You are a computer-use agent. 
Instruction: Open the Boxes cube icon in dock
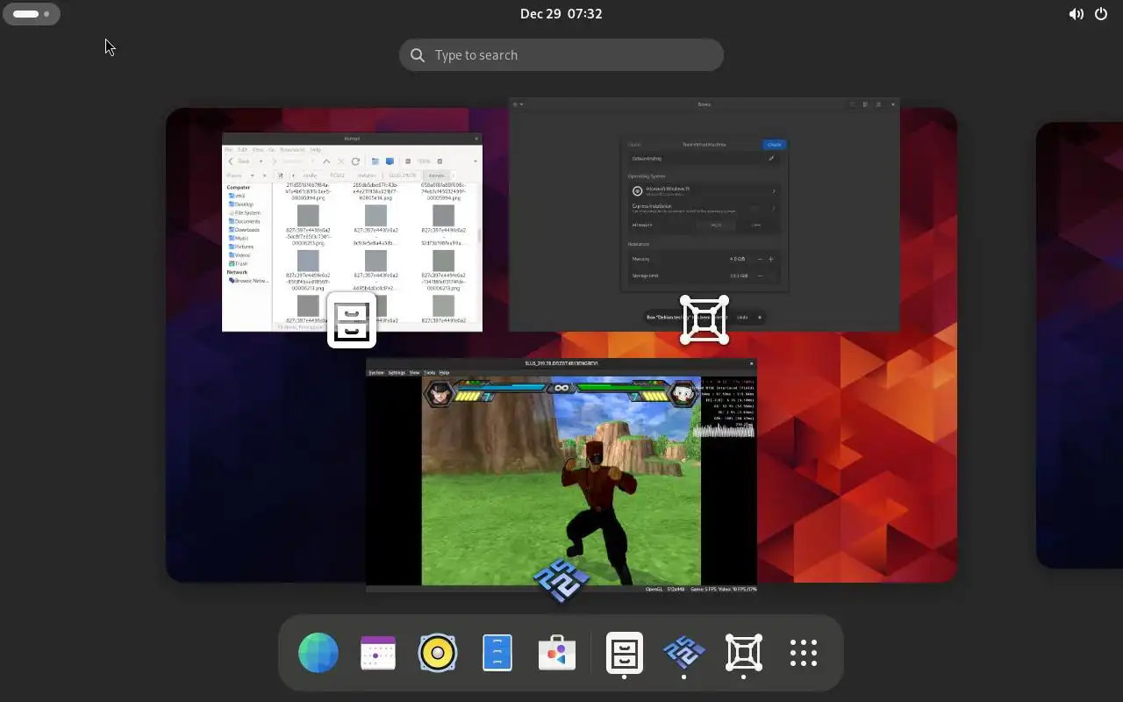point(744,653)
